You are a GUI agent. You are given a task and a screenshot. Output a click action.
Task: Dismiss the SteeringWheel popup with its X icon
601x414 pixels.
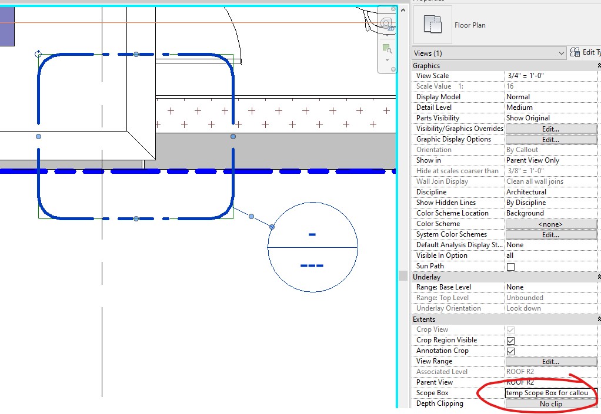(x=393, y=9)
